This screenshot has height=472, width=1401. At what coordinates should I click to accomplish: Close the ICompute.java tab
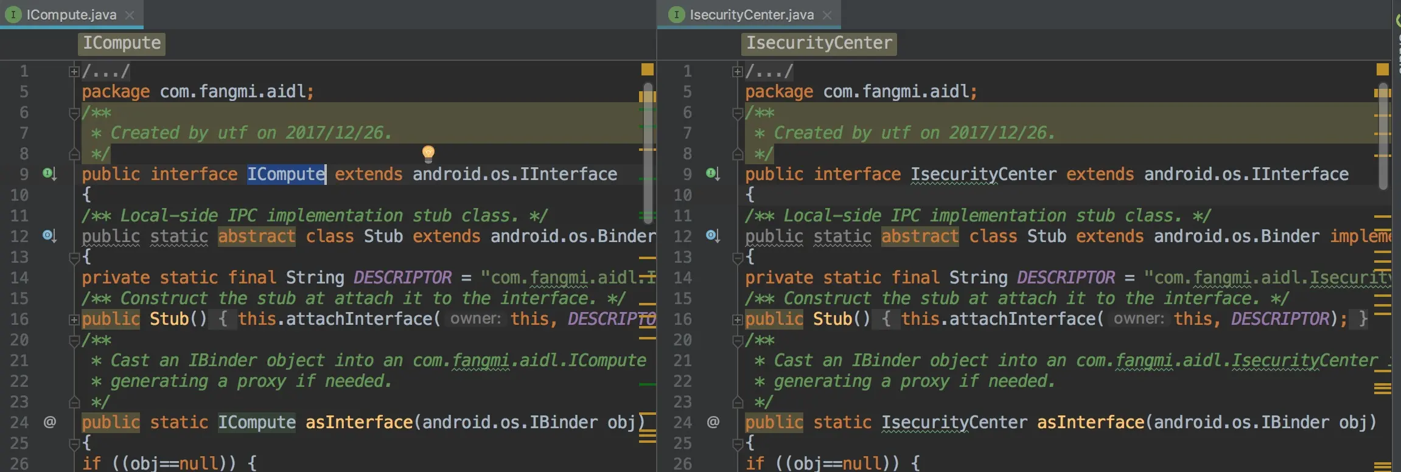[x=130, y=15]
